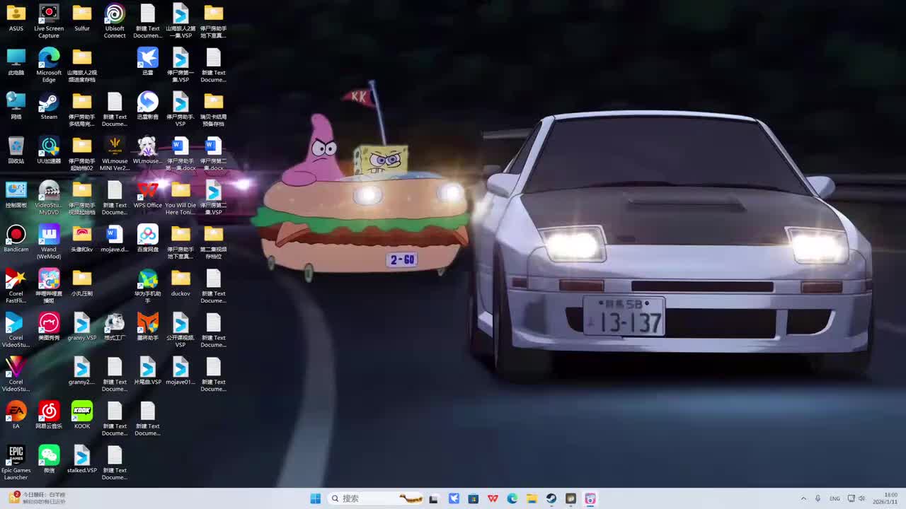
Task: Open Wand (WeMod) shortcut
Action: pos(49,242)
